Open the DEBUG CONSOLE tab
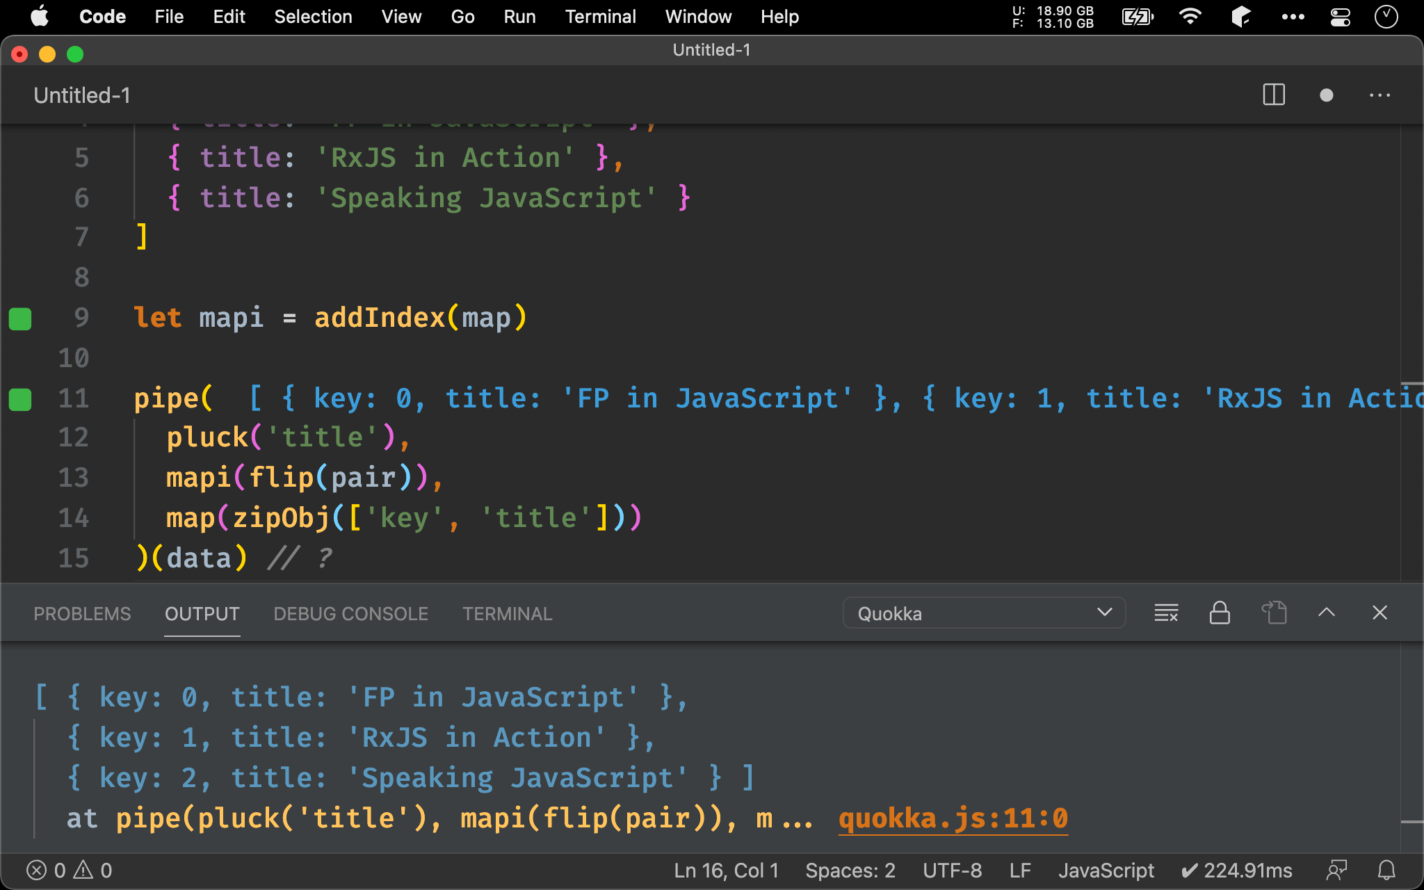Viewport: 1424px width, 890px height. [350, 614]
